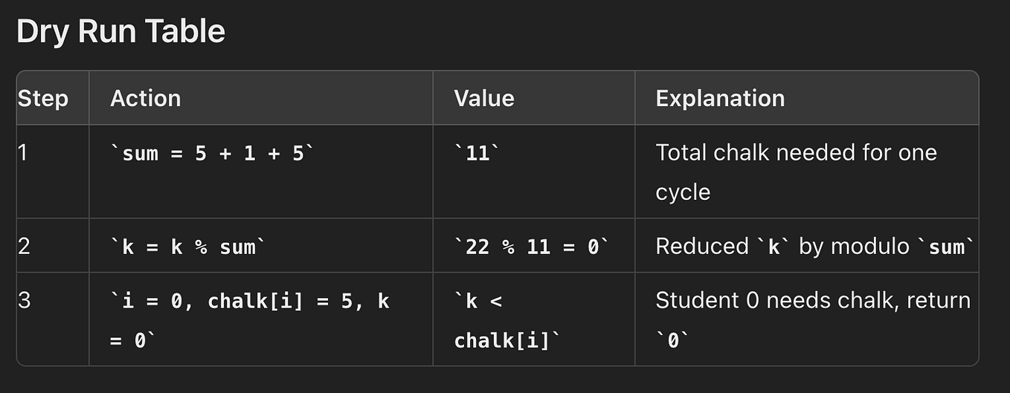The width and height of the screenshot is (1010, 393).
Task: Click the inline `sum` code in row two
Action: coord(947,247)
